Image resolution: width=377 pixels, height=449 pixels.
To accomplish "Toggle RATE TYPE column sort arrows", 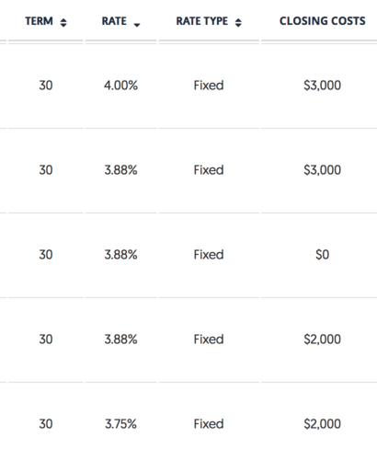I will [x=238, y=22].
